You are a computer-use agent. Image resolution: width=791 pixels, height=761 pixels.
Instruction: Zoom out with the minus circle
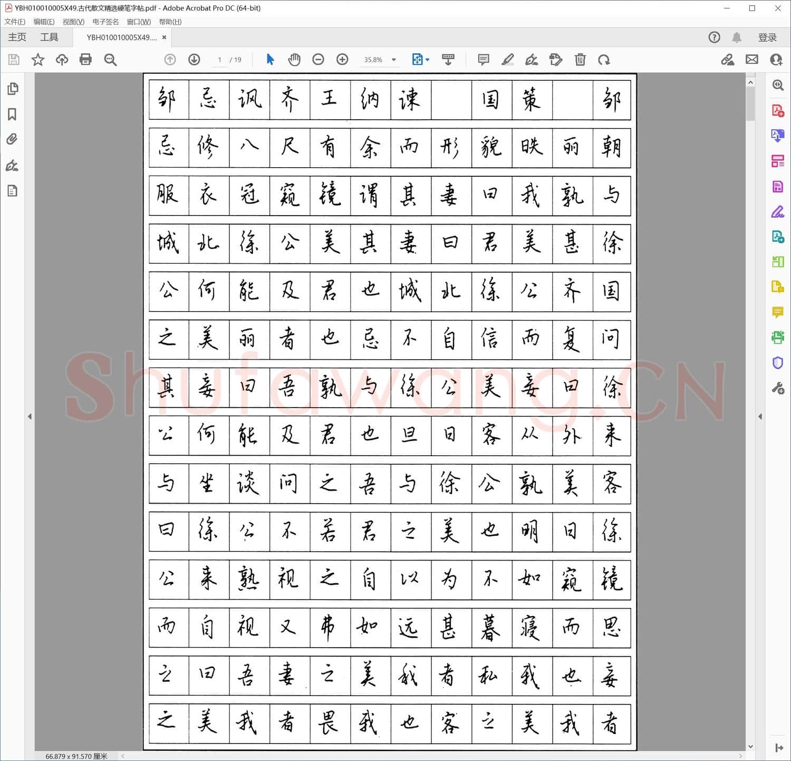click(x=318, y=60)
